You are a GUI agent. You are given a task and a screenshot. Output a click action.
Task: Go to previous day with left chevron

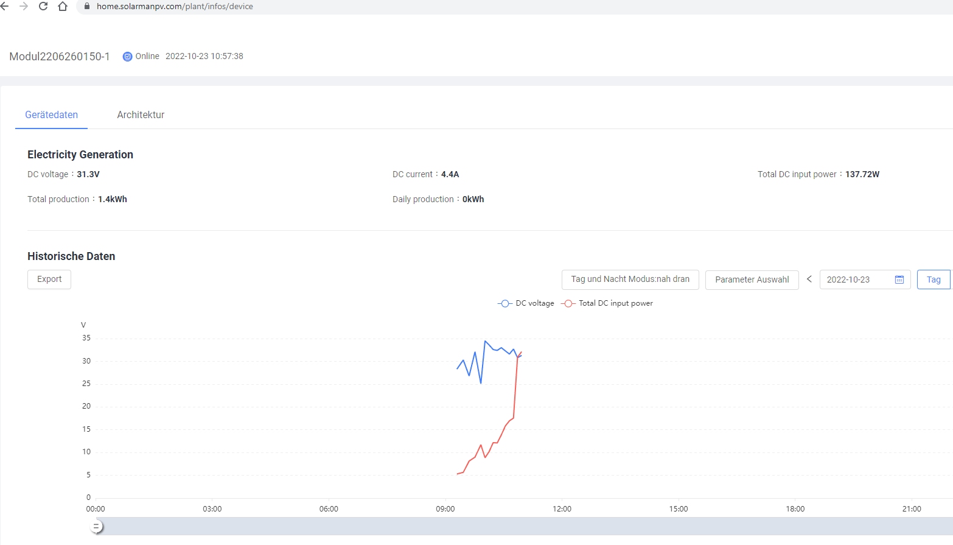pos(809,279)
